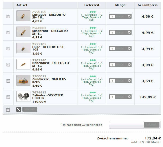The height and width of the screenshot is (147, 163).
Task: Tick the Zündkerze NGK row checkbox
Action: coord(8,81)
